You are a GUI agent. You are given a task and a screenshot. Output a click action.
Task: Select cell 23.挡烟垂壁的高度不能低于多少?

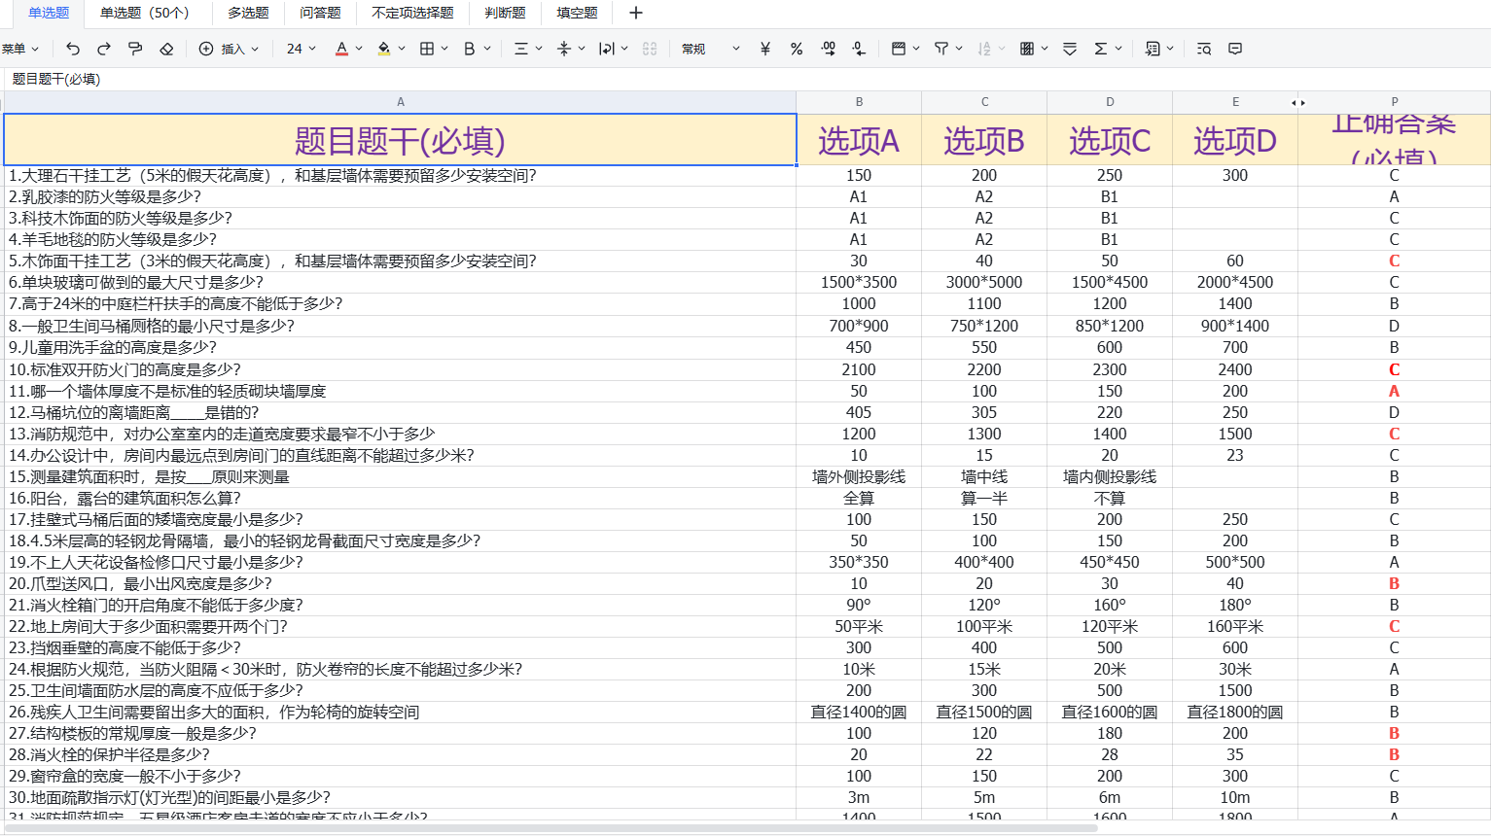coord(400,647)
